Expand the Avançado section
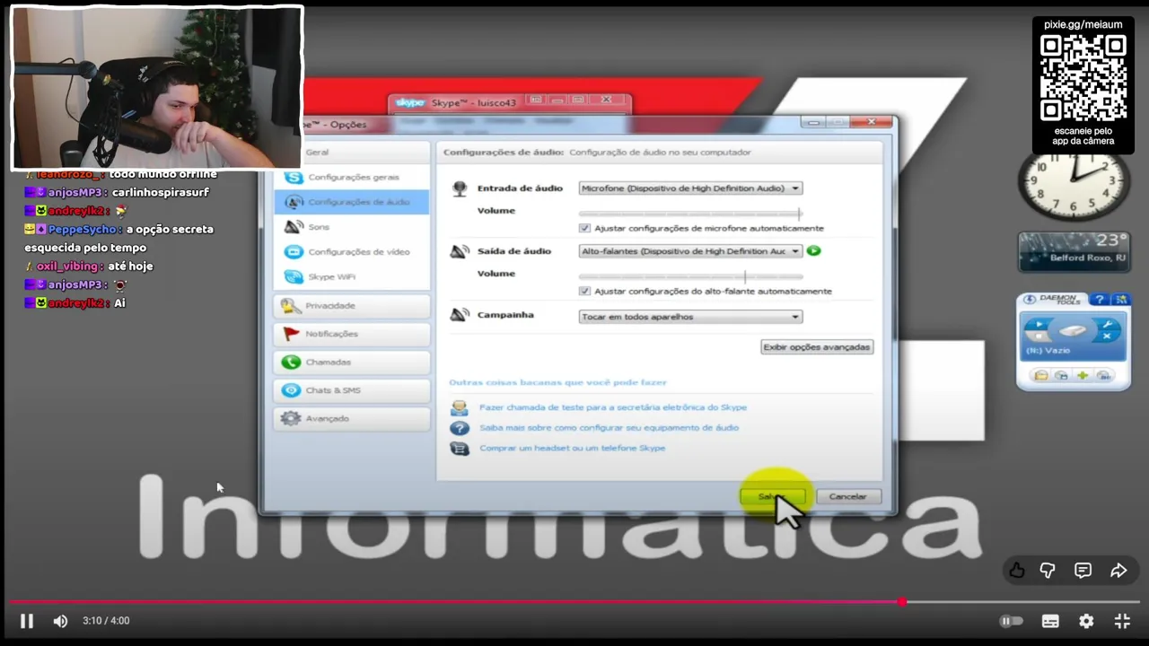The width and height of the screenshot is (1149, 646). click(353, 419)
